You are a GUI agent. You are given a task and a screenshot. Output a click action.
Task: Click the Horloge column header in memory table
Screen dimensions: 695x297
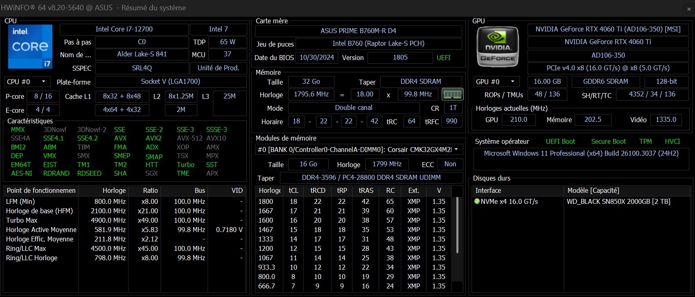click(x=270, y=190)
